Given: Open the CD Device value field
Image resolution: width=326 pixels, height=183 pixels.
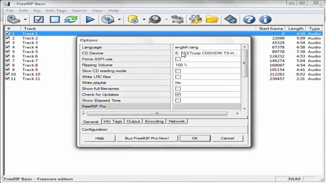Looking at the screenshot, I should tap(207, 53).
